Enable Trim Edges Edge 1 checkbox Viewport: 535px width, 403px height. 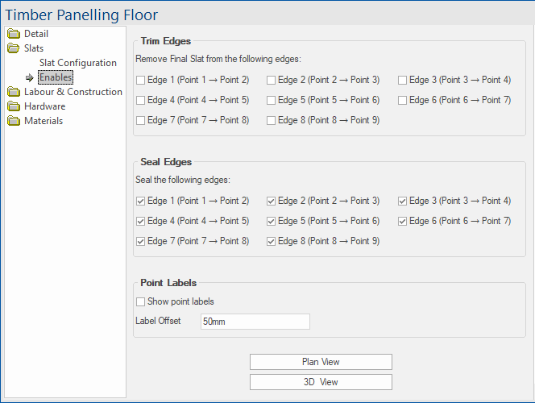(x=140, y=80)
